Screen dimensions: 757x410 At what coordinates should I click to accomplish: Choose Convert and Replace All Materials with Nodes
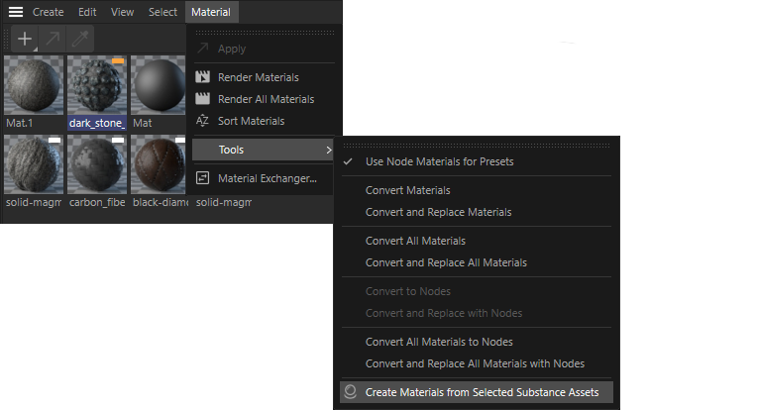[x=475, y=363]
